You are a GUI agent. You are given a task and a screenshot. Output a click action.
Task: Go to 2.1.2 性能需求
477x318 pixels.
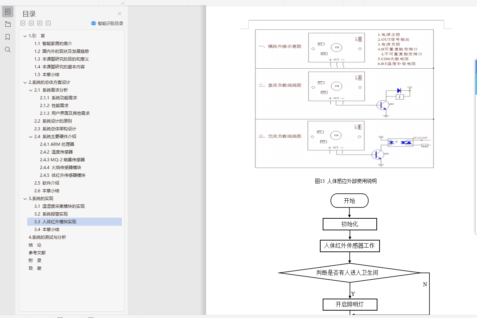[54, 106]
